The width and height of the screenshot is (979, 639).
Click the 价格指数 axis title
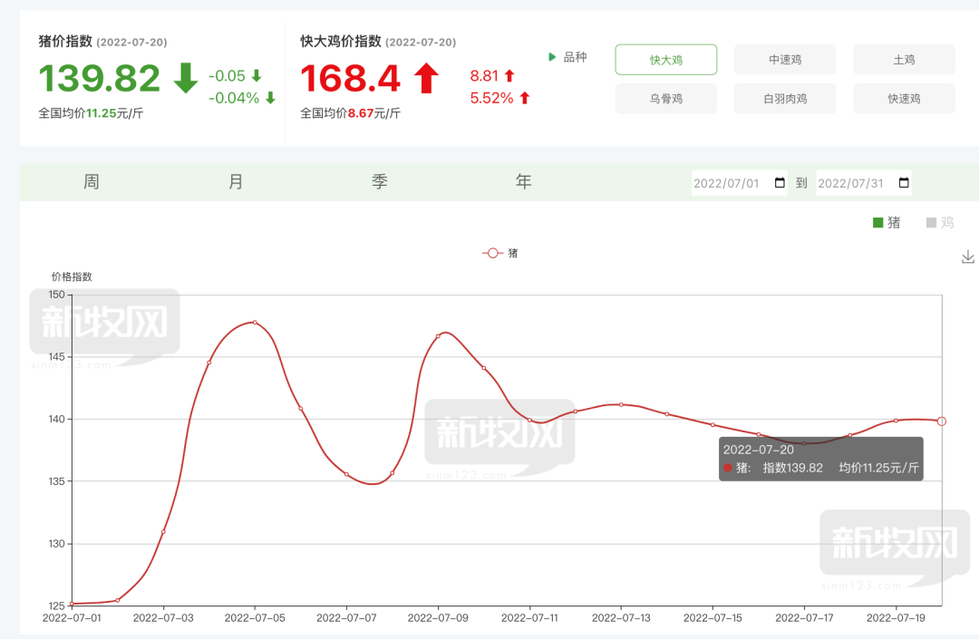point(72,276)
